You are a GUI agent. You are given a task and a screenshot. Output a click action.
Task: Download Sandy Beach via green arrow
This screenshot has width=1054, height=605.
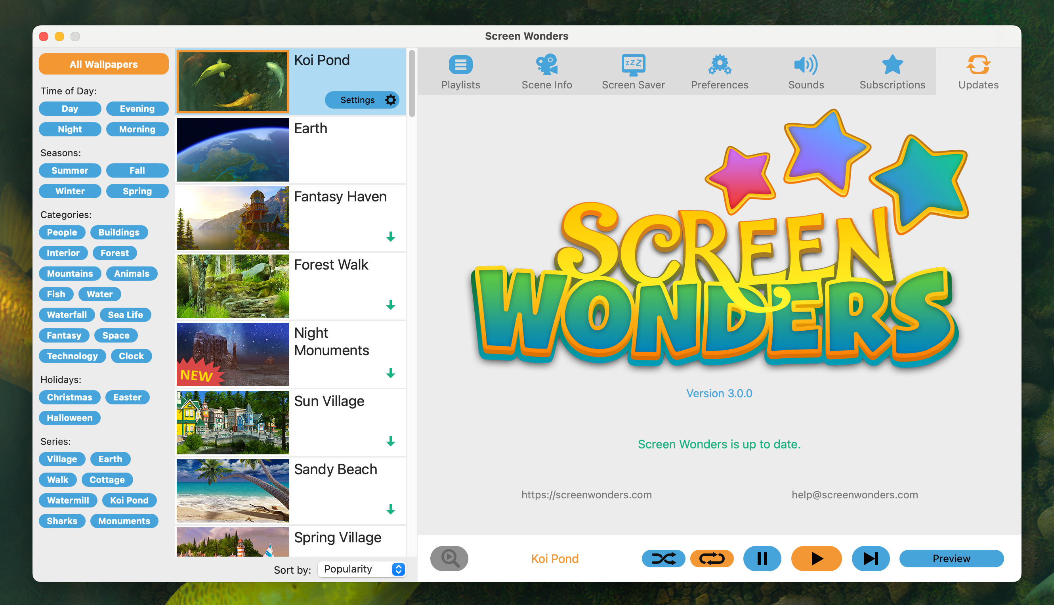[390, 509]
